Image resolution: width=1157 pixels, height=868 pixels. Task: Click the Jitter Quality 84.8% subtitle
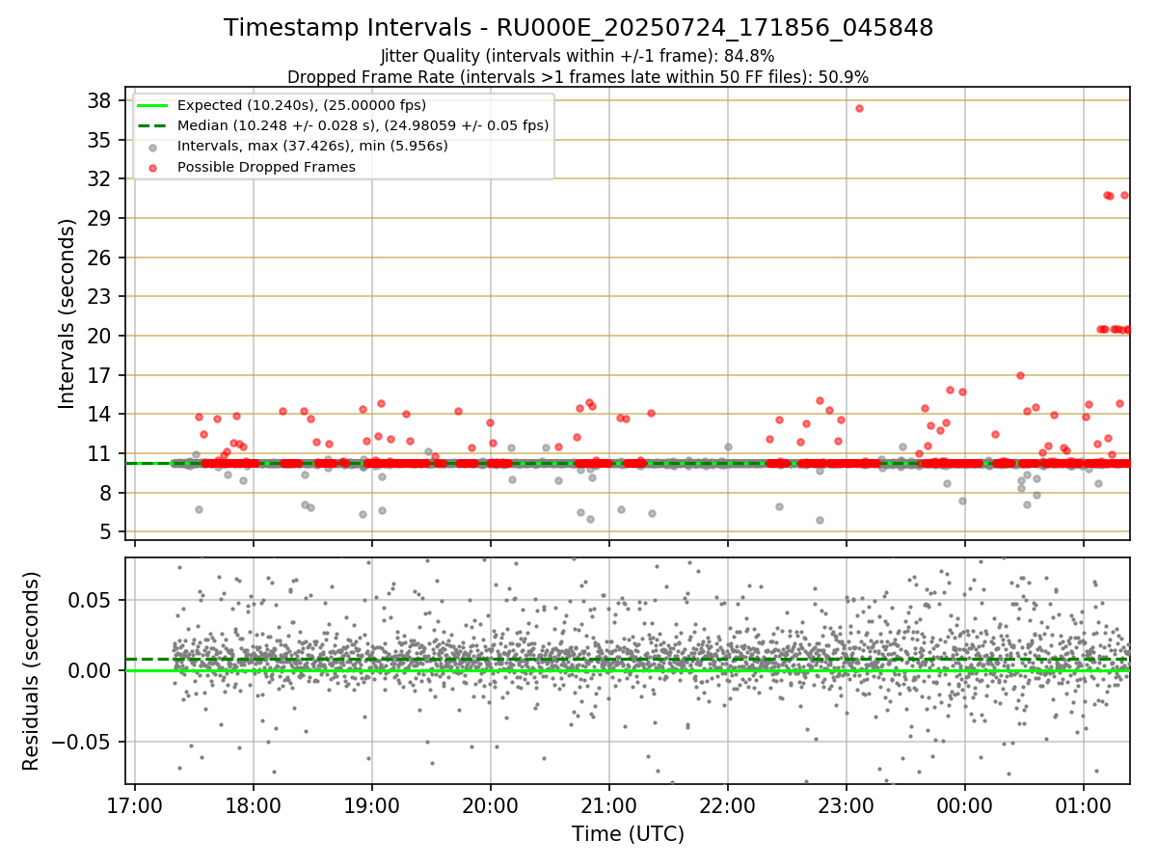click(x=578, y=56)
